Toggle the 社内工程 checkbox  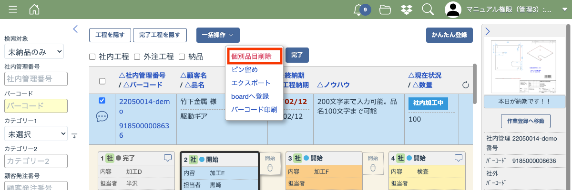click(x=92, y=57)
